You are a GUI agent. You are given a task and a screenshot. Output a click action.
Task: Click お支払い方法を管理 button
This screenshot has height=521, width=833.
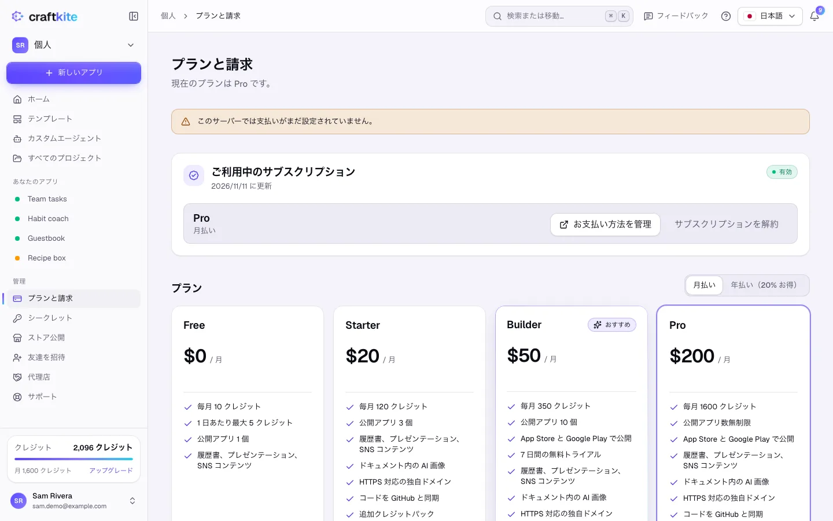coord(605,225)
